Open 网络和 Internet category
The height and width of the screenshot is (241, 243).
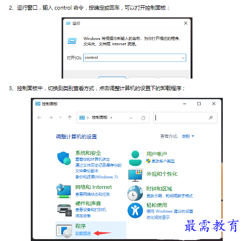point(93,187)
